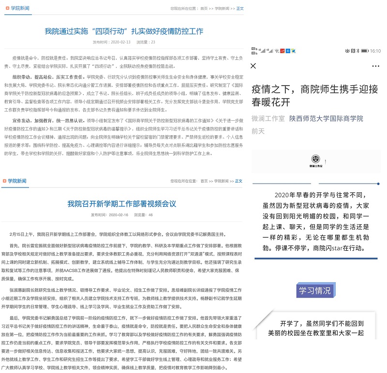Click the article title about 四项行动
The height and width of the screenshot is (373, 387).
[124, 31]
